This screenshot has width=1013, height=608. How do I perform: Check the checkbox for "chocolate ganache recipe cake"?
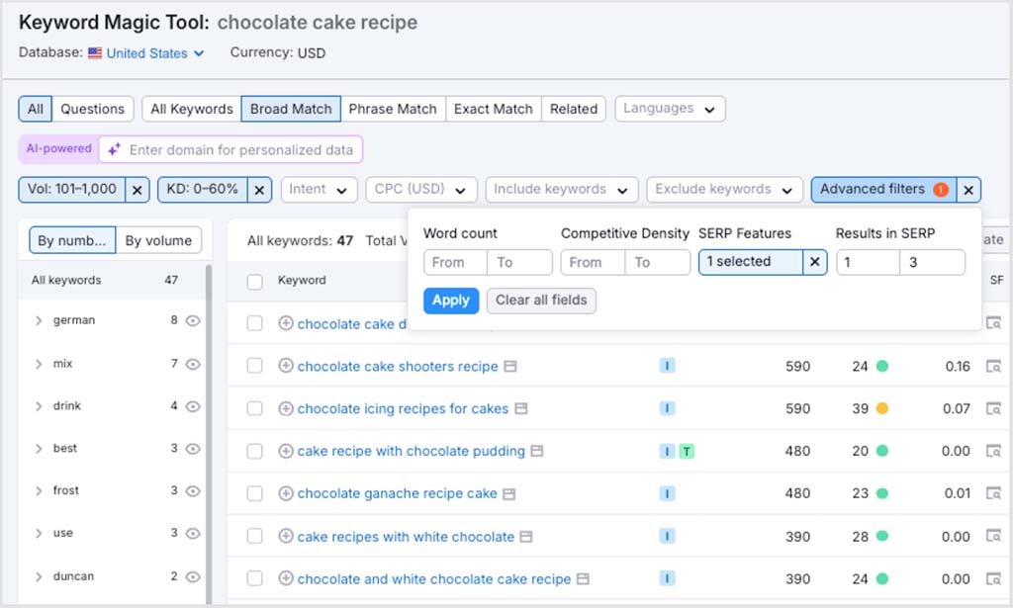coord(253,493)
